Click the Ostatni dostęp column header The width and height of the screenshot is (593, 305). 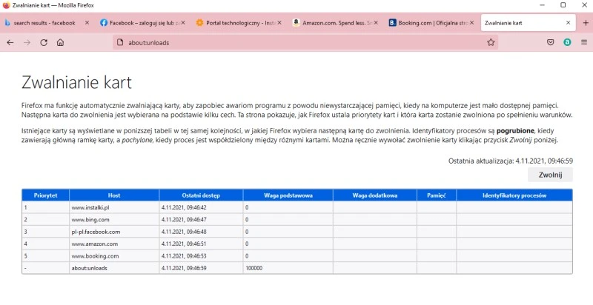(x=201, y=195)
